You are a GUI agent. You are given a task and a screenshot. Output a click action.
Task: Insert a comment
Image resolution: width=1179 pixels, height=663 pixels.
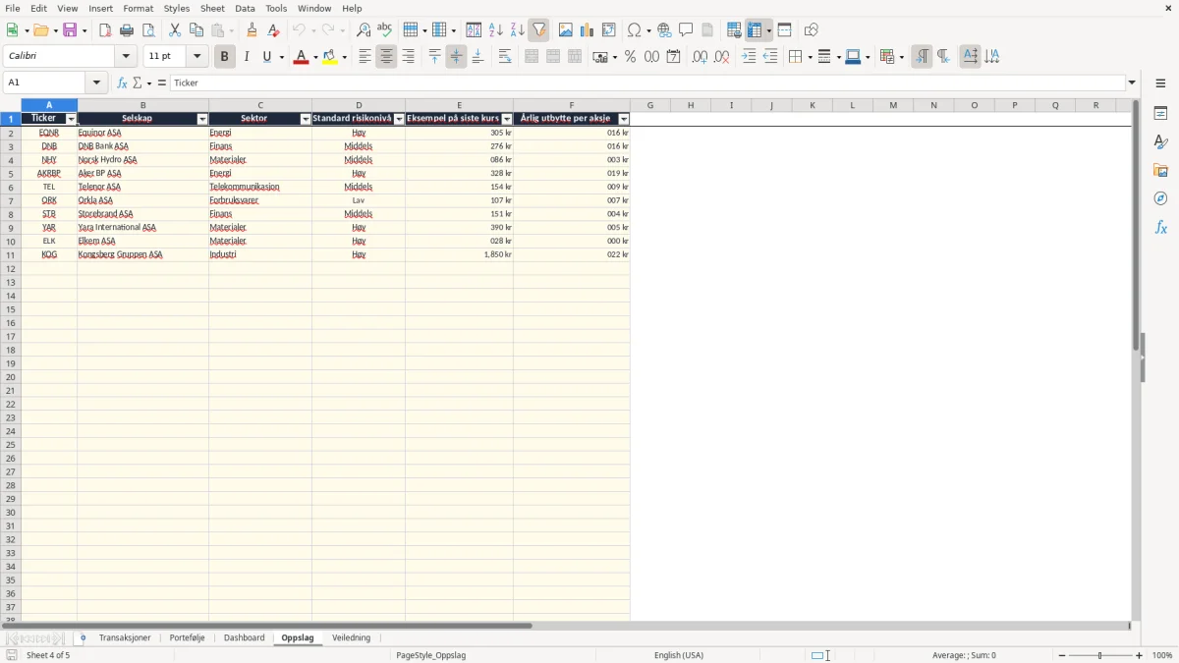687,30
